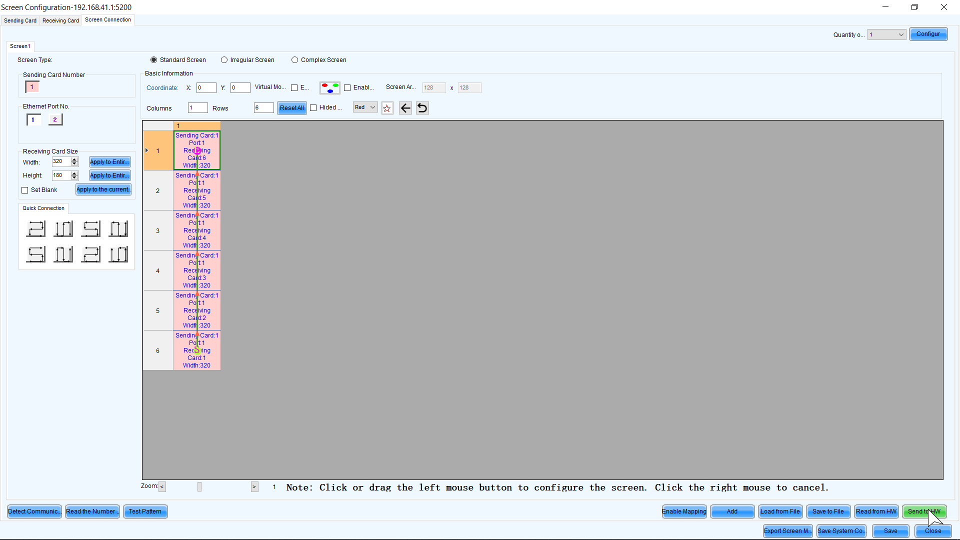
Task: Click the Send to HW button
Action: [x=923, y=511]
